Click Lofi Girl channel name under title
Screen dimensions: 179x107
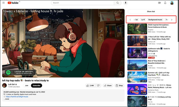pyautogui.click(x=12, y=84)
